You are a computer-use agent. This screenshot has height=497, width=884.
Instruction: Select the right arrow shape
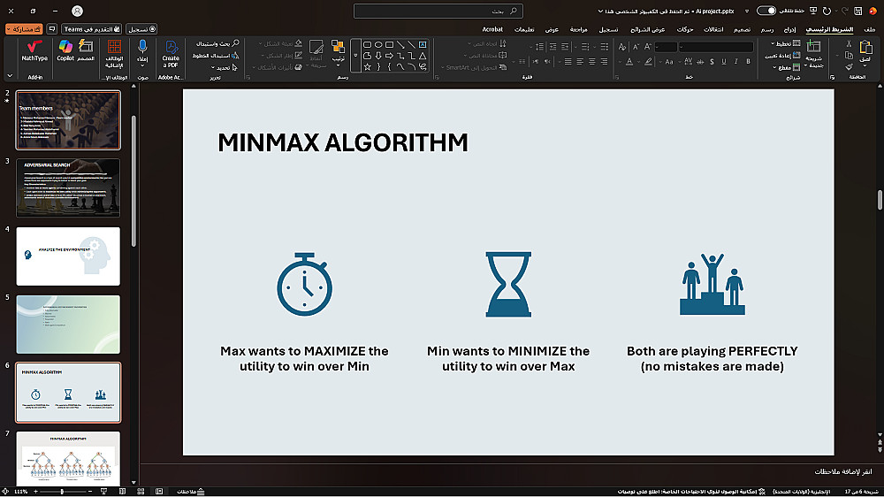(389, 56)
